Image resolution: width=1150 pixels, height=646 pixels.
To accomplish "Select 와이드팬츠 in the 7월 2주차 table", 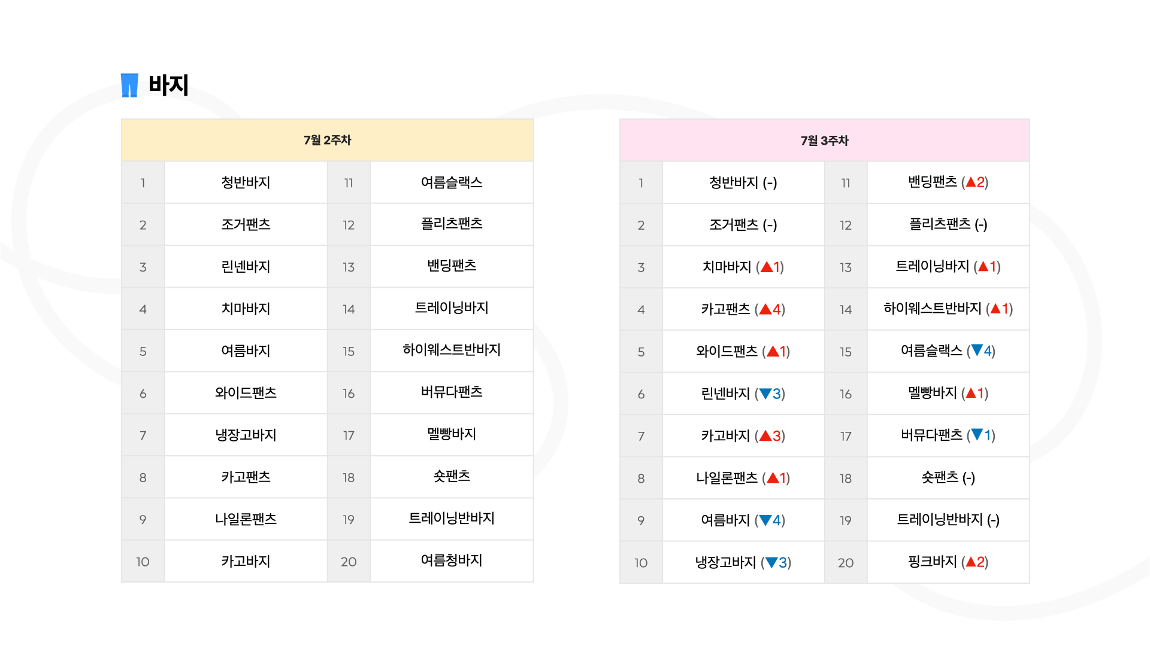I will [x=246, y=393].
